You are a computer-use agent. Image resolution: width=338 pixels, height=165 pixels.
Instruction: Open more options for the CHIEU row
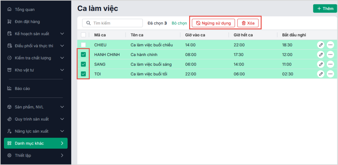click(330, 45)
